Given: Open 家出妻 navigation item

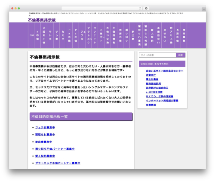Looking at the screenshot, I should click(x=133, y=35).
